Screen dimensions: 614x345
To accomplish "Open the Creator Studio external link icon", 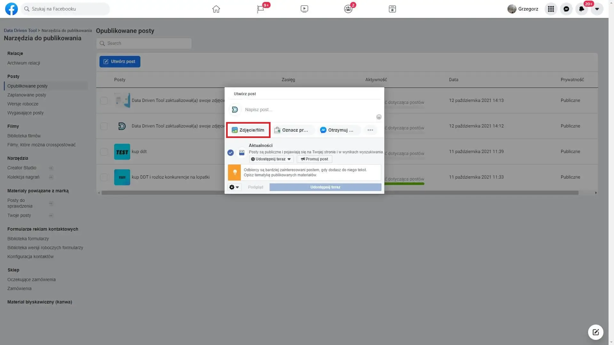I will coord(51,168).
